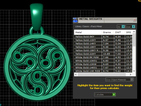
Task: Click the DWT column header
Action: 120,32
